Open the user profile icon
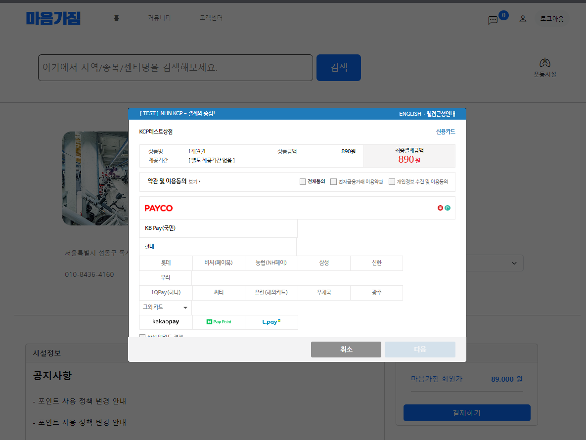 pos(523,19)
